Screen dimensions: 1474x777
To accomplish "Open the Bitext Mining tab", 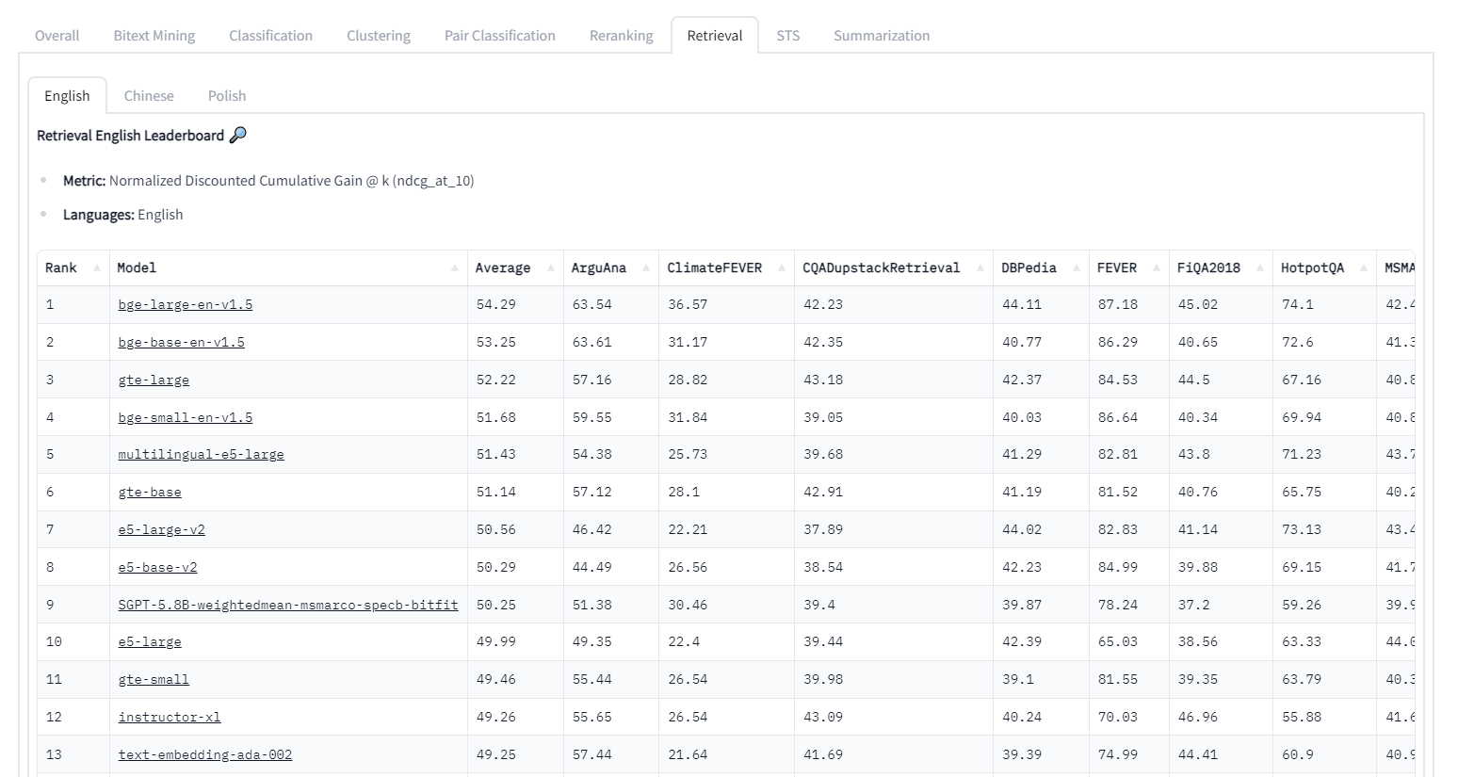I will pyautogui.click(x=154, y=35).
